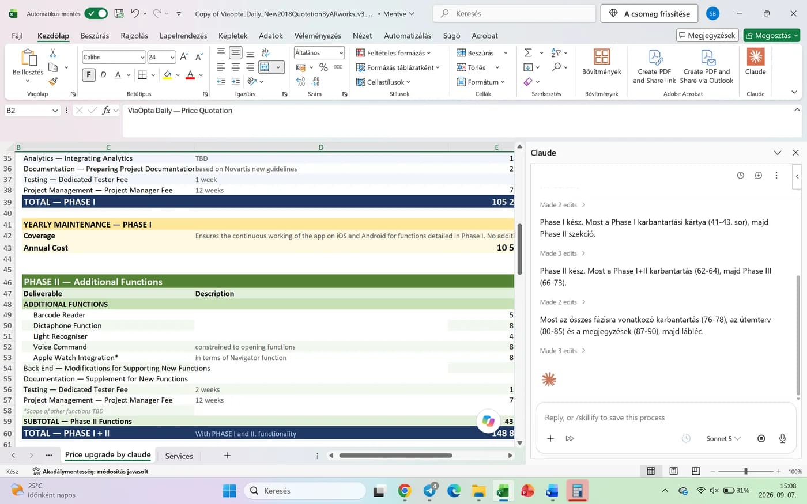Expand the Sonnet 5 model selector
807x504 pixels.
tap(723, 438)
